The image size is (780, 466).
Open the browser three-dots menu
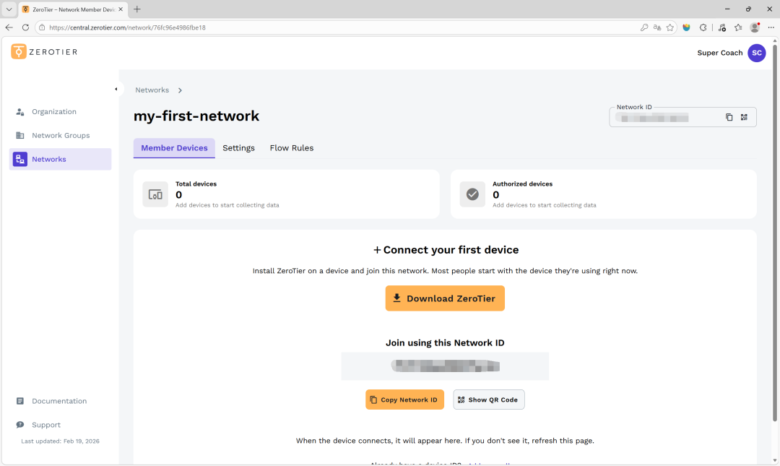point(771,27)
